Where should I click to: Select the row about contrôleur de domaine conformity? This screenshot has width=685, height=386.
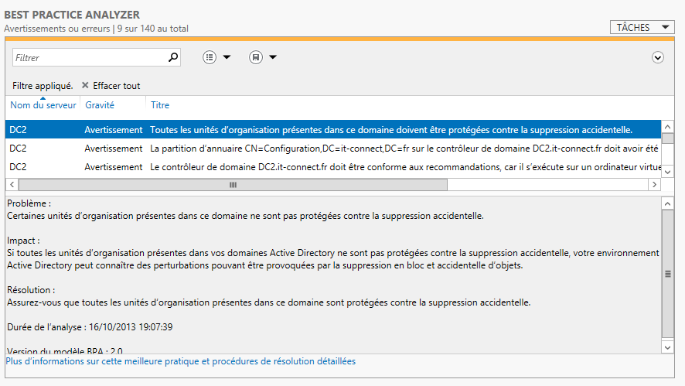point(333,166)
